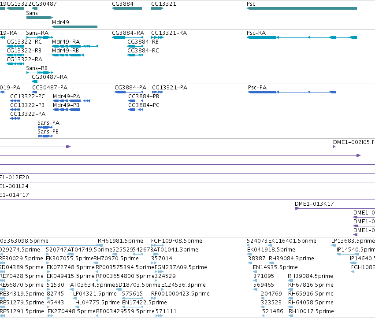The image size is (375, 318).
Task: Click the CG13321-PA feature
Action: [158, 92]
